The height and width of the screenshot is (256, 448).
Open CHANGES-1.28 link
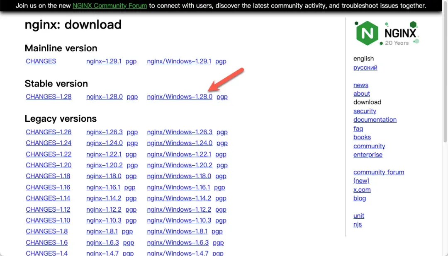coord(49,97)
